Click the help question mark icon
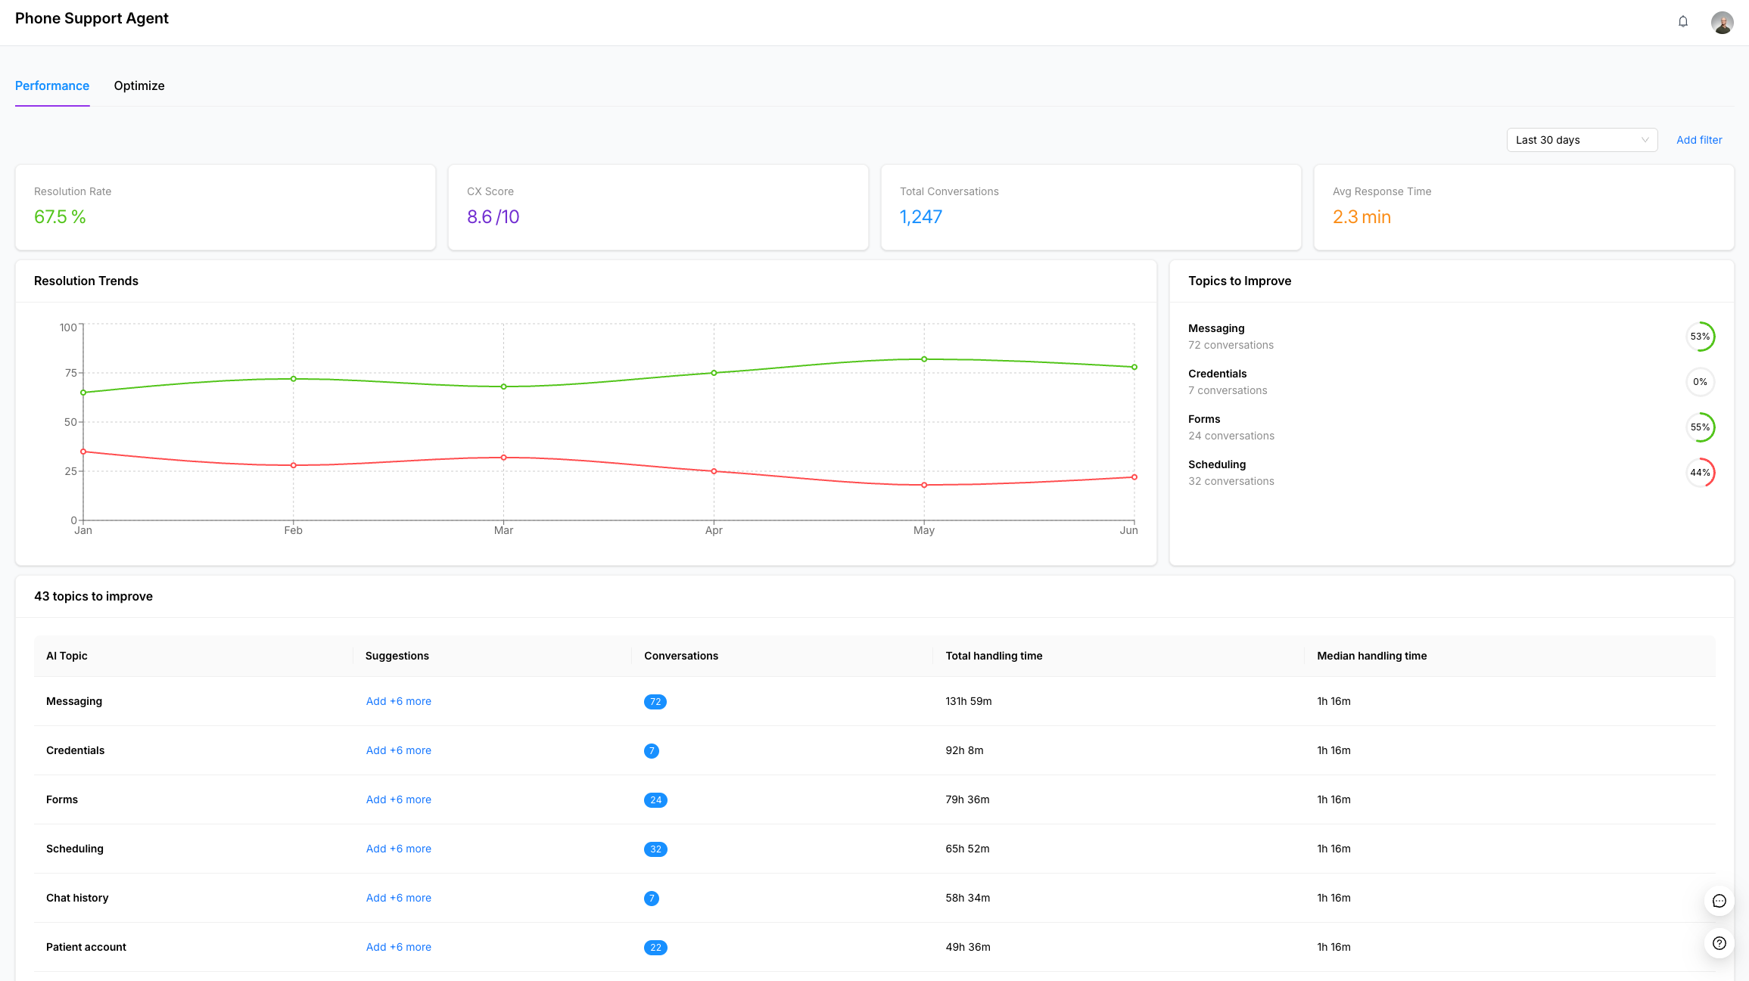Screen dimensions: 1749x981 1719,943
